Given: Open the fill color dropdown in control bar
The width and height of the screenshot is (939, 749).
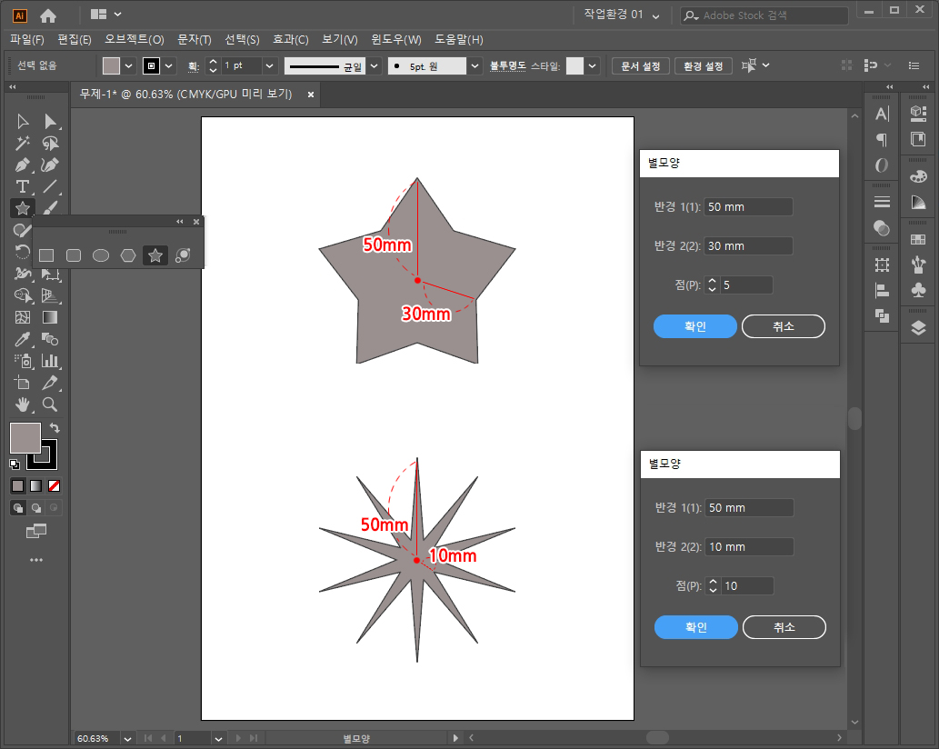Looking at the screenshot, I should 129,65.
